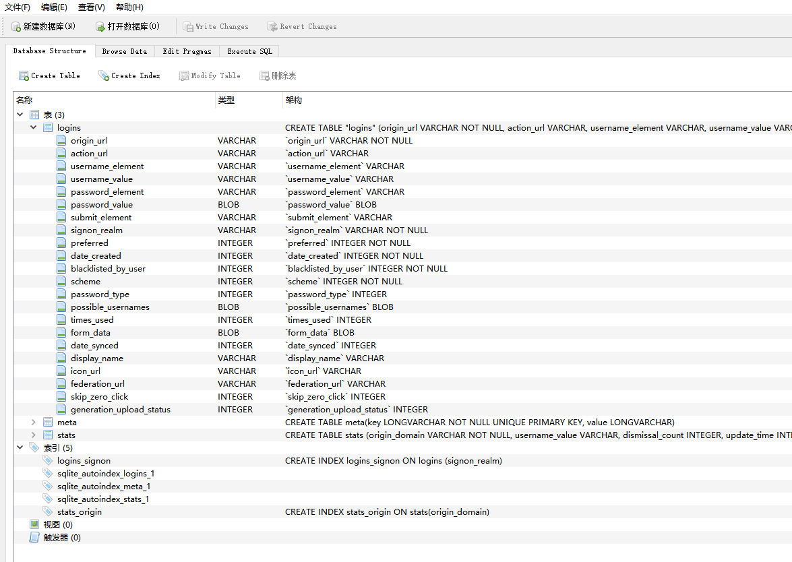Open the 帮助(H) help menu
The width and height of the screenshot is (792, 562).
(x=129, y=7)
